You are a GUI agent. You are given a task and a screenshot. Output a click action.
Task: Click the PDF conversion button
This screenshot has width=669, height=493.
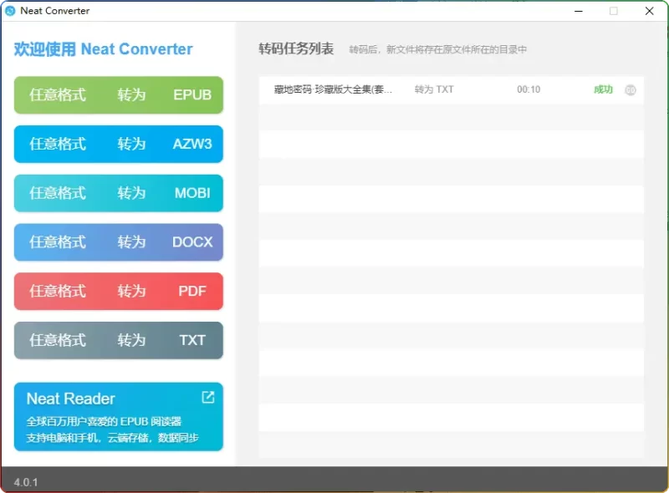coord(118,291)
